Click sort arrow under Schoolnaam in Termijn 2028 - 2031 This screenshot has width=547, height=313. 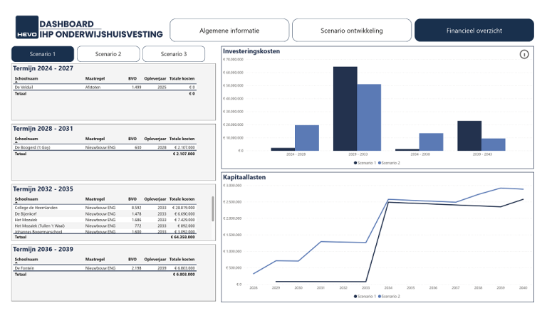click(x=16, y=142)
